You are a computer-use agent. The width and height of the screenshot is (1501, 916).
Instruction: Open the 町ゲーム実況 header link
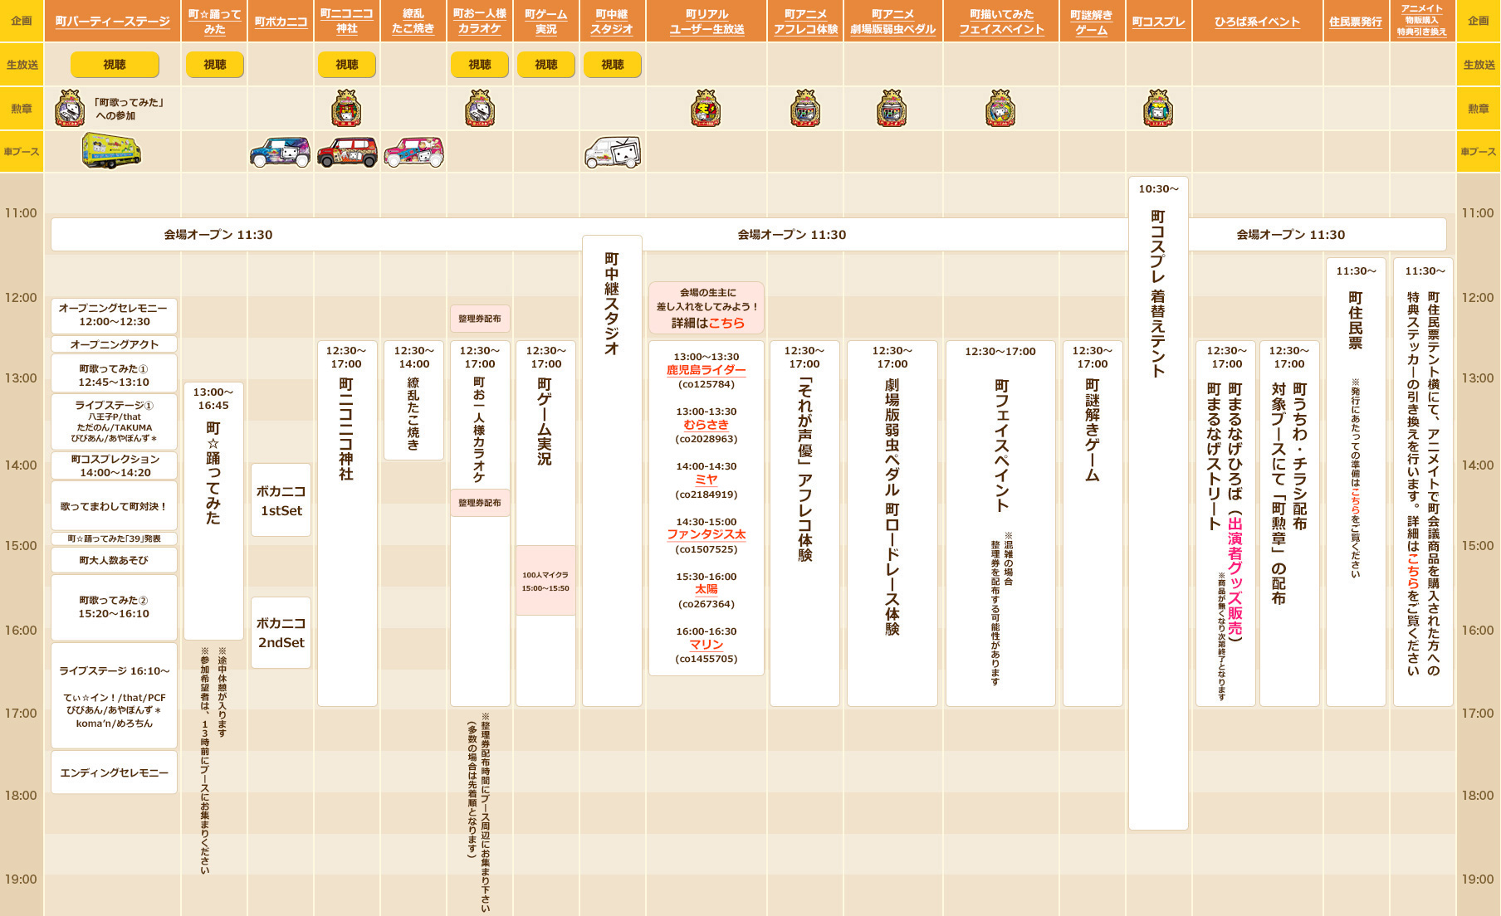click(546, 22)
